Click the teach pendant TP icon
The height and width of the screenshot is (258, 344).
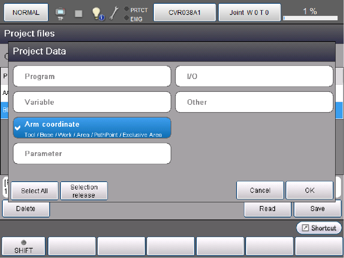[60, 14]
